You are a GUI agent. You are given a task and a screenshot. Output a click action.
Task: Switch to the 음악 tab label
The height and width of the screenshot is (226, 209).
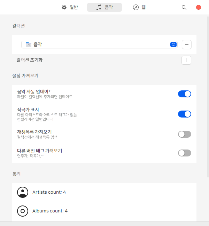(109, 7)
